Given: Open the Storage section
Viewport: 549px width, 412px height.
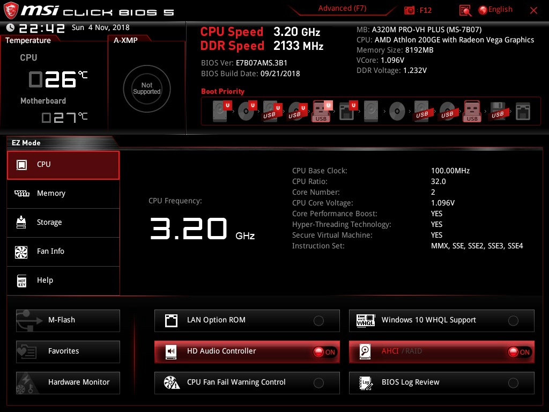Looking at the screenshot, I should [63, 223].
